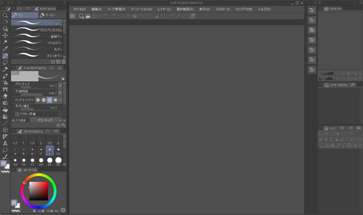Select the strongest anti-aliasing option
Viewport: 363px width, 215px height.
(55, 100)
